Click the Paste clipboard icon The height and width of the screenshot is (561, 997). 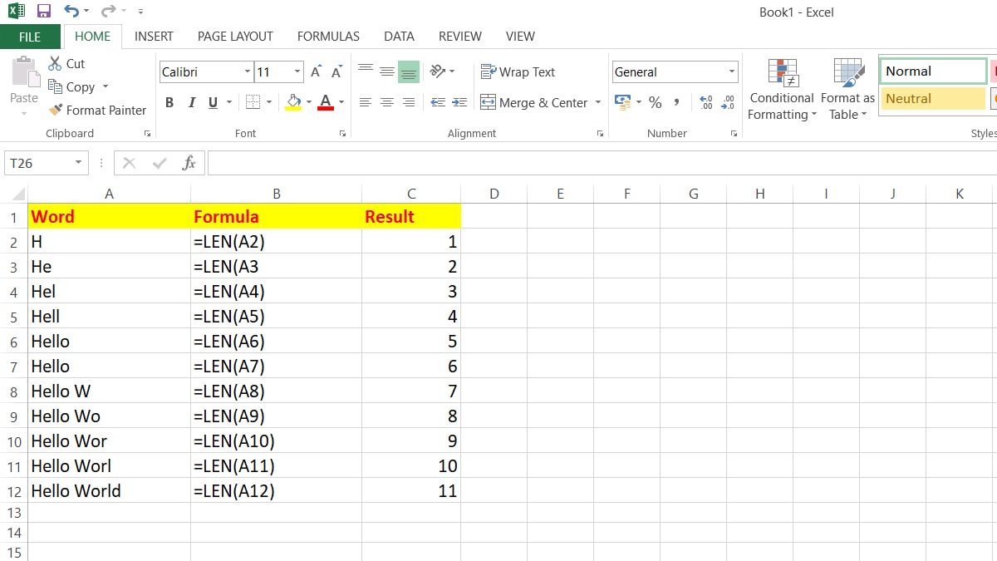point(24,72)
